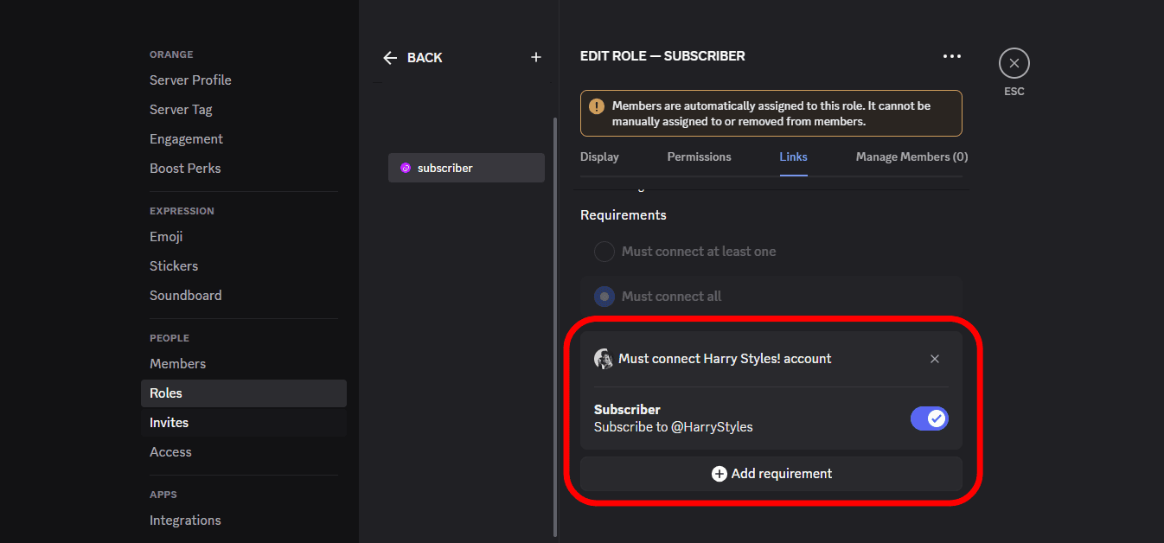Image resolution: width=1164 pixels, height=543 pixels.
Task: Switch to the Display tab
Action: 599,157
